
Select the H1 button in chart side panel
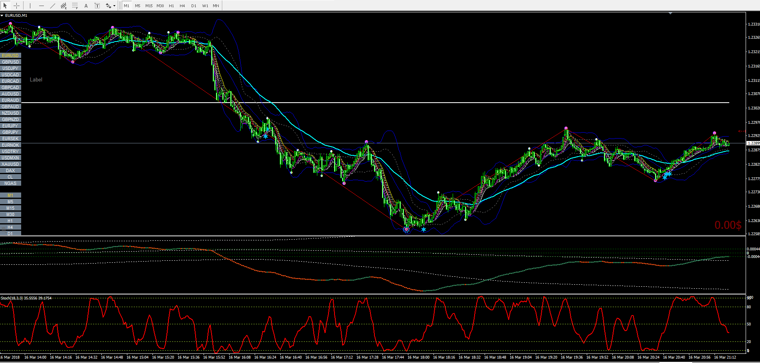pyautogui.click(x=10, y=221)
